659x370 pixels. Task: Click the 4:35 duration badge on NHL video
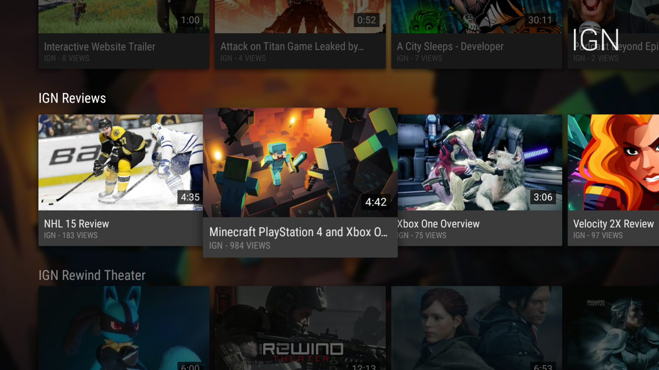click(x=190, y=197)
